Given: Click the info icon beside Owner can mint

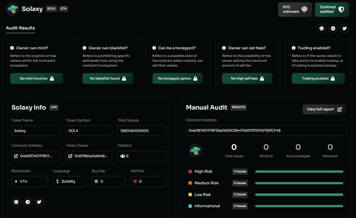Looking at the screenshot, I should [x=12, y=48].
